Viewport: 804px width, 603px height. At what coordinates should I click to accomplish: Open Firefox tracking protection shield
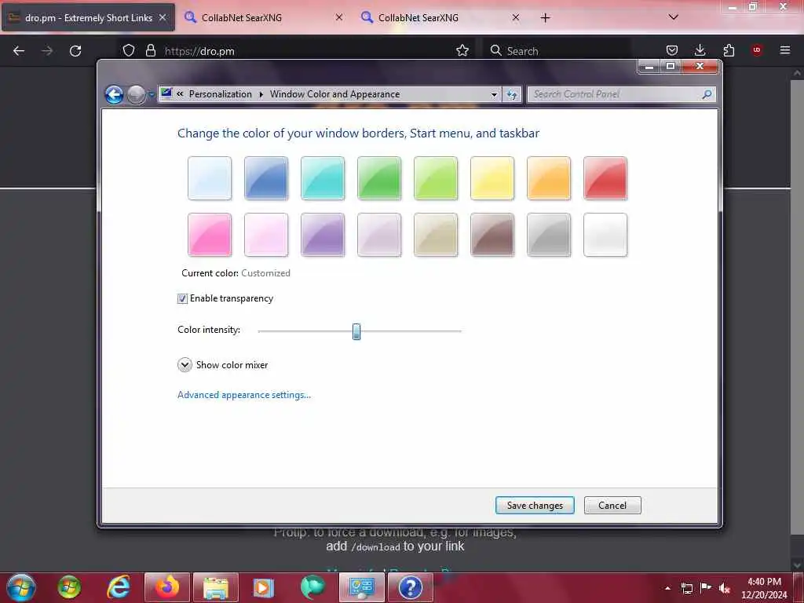click(x=128, y=51)
